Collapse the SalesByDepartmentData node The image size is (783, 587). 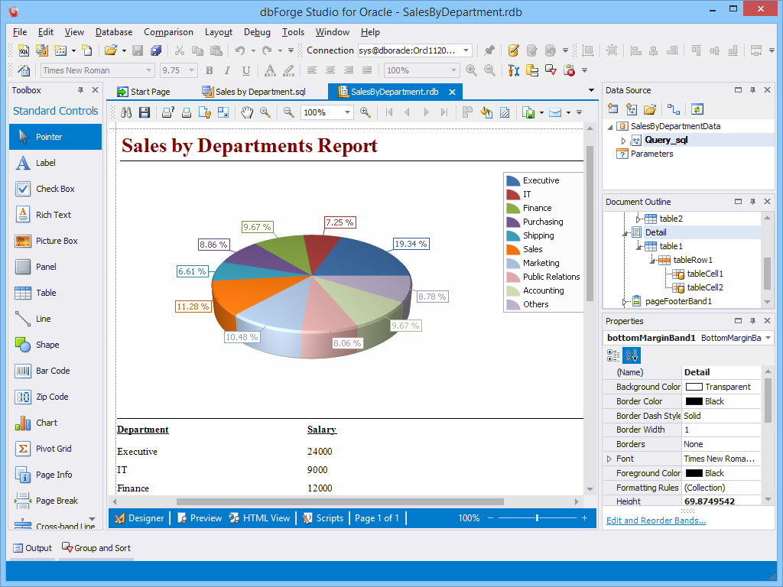pos(610,127)
